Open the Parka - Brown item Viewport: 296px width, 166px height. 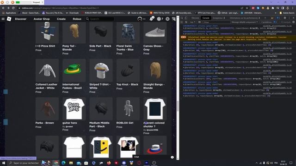pyautogui.click(x=47, y=113)
